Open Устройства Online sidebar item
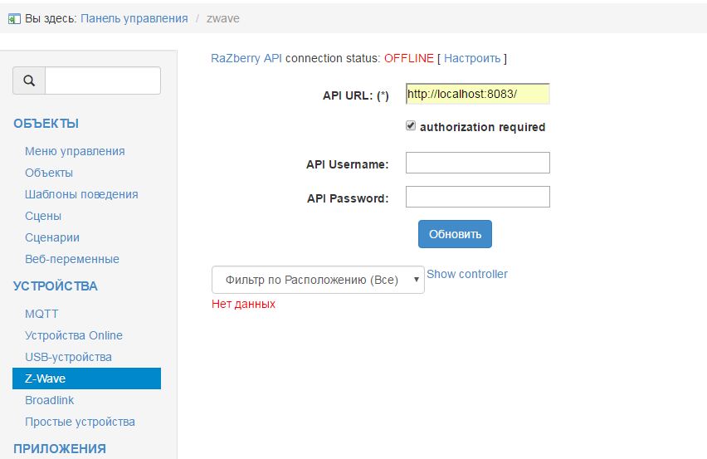 (x=74, y=335)
